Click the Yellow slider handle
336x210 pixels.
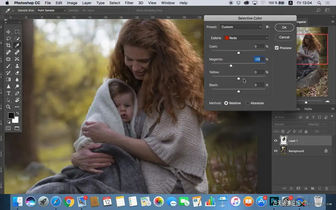pos(239,78)
